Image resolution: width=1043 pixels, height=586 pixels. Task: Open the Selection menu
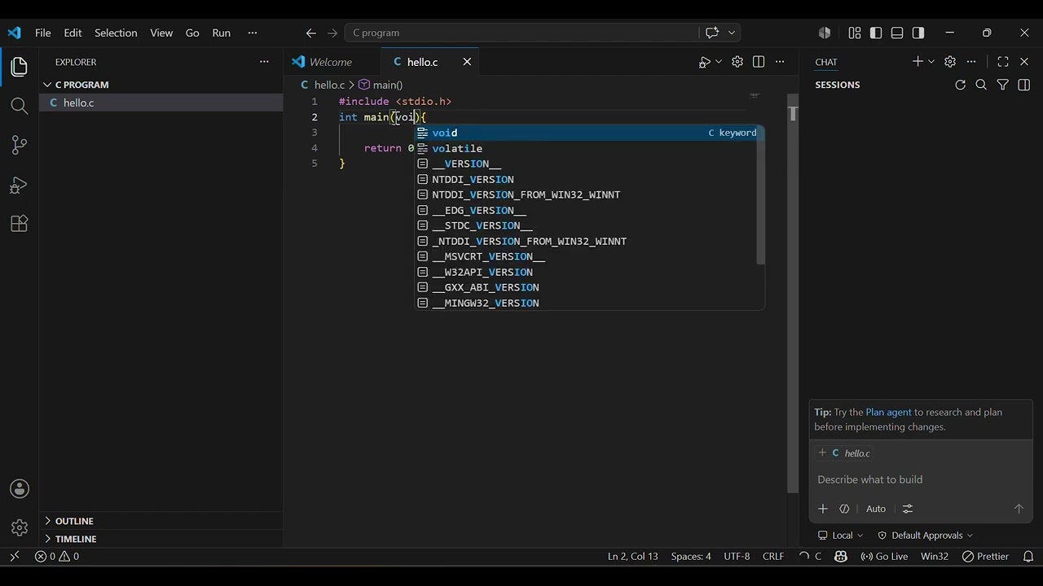pyautogui.click(x=116, y=33)
